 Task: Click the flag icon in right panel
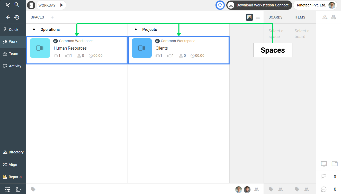click(x=324, y=177)
